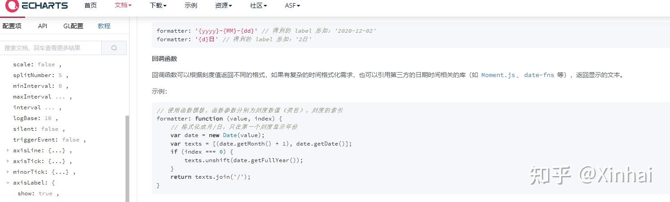Go to 首页 in top navigation
670x202 pixels.
[90, 5]
